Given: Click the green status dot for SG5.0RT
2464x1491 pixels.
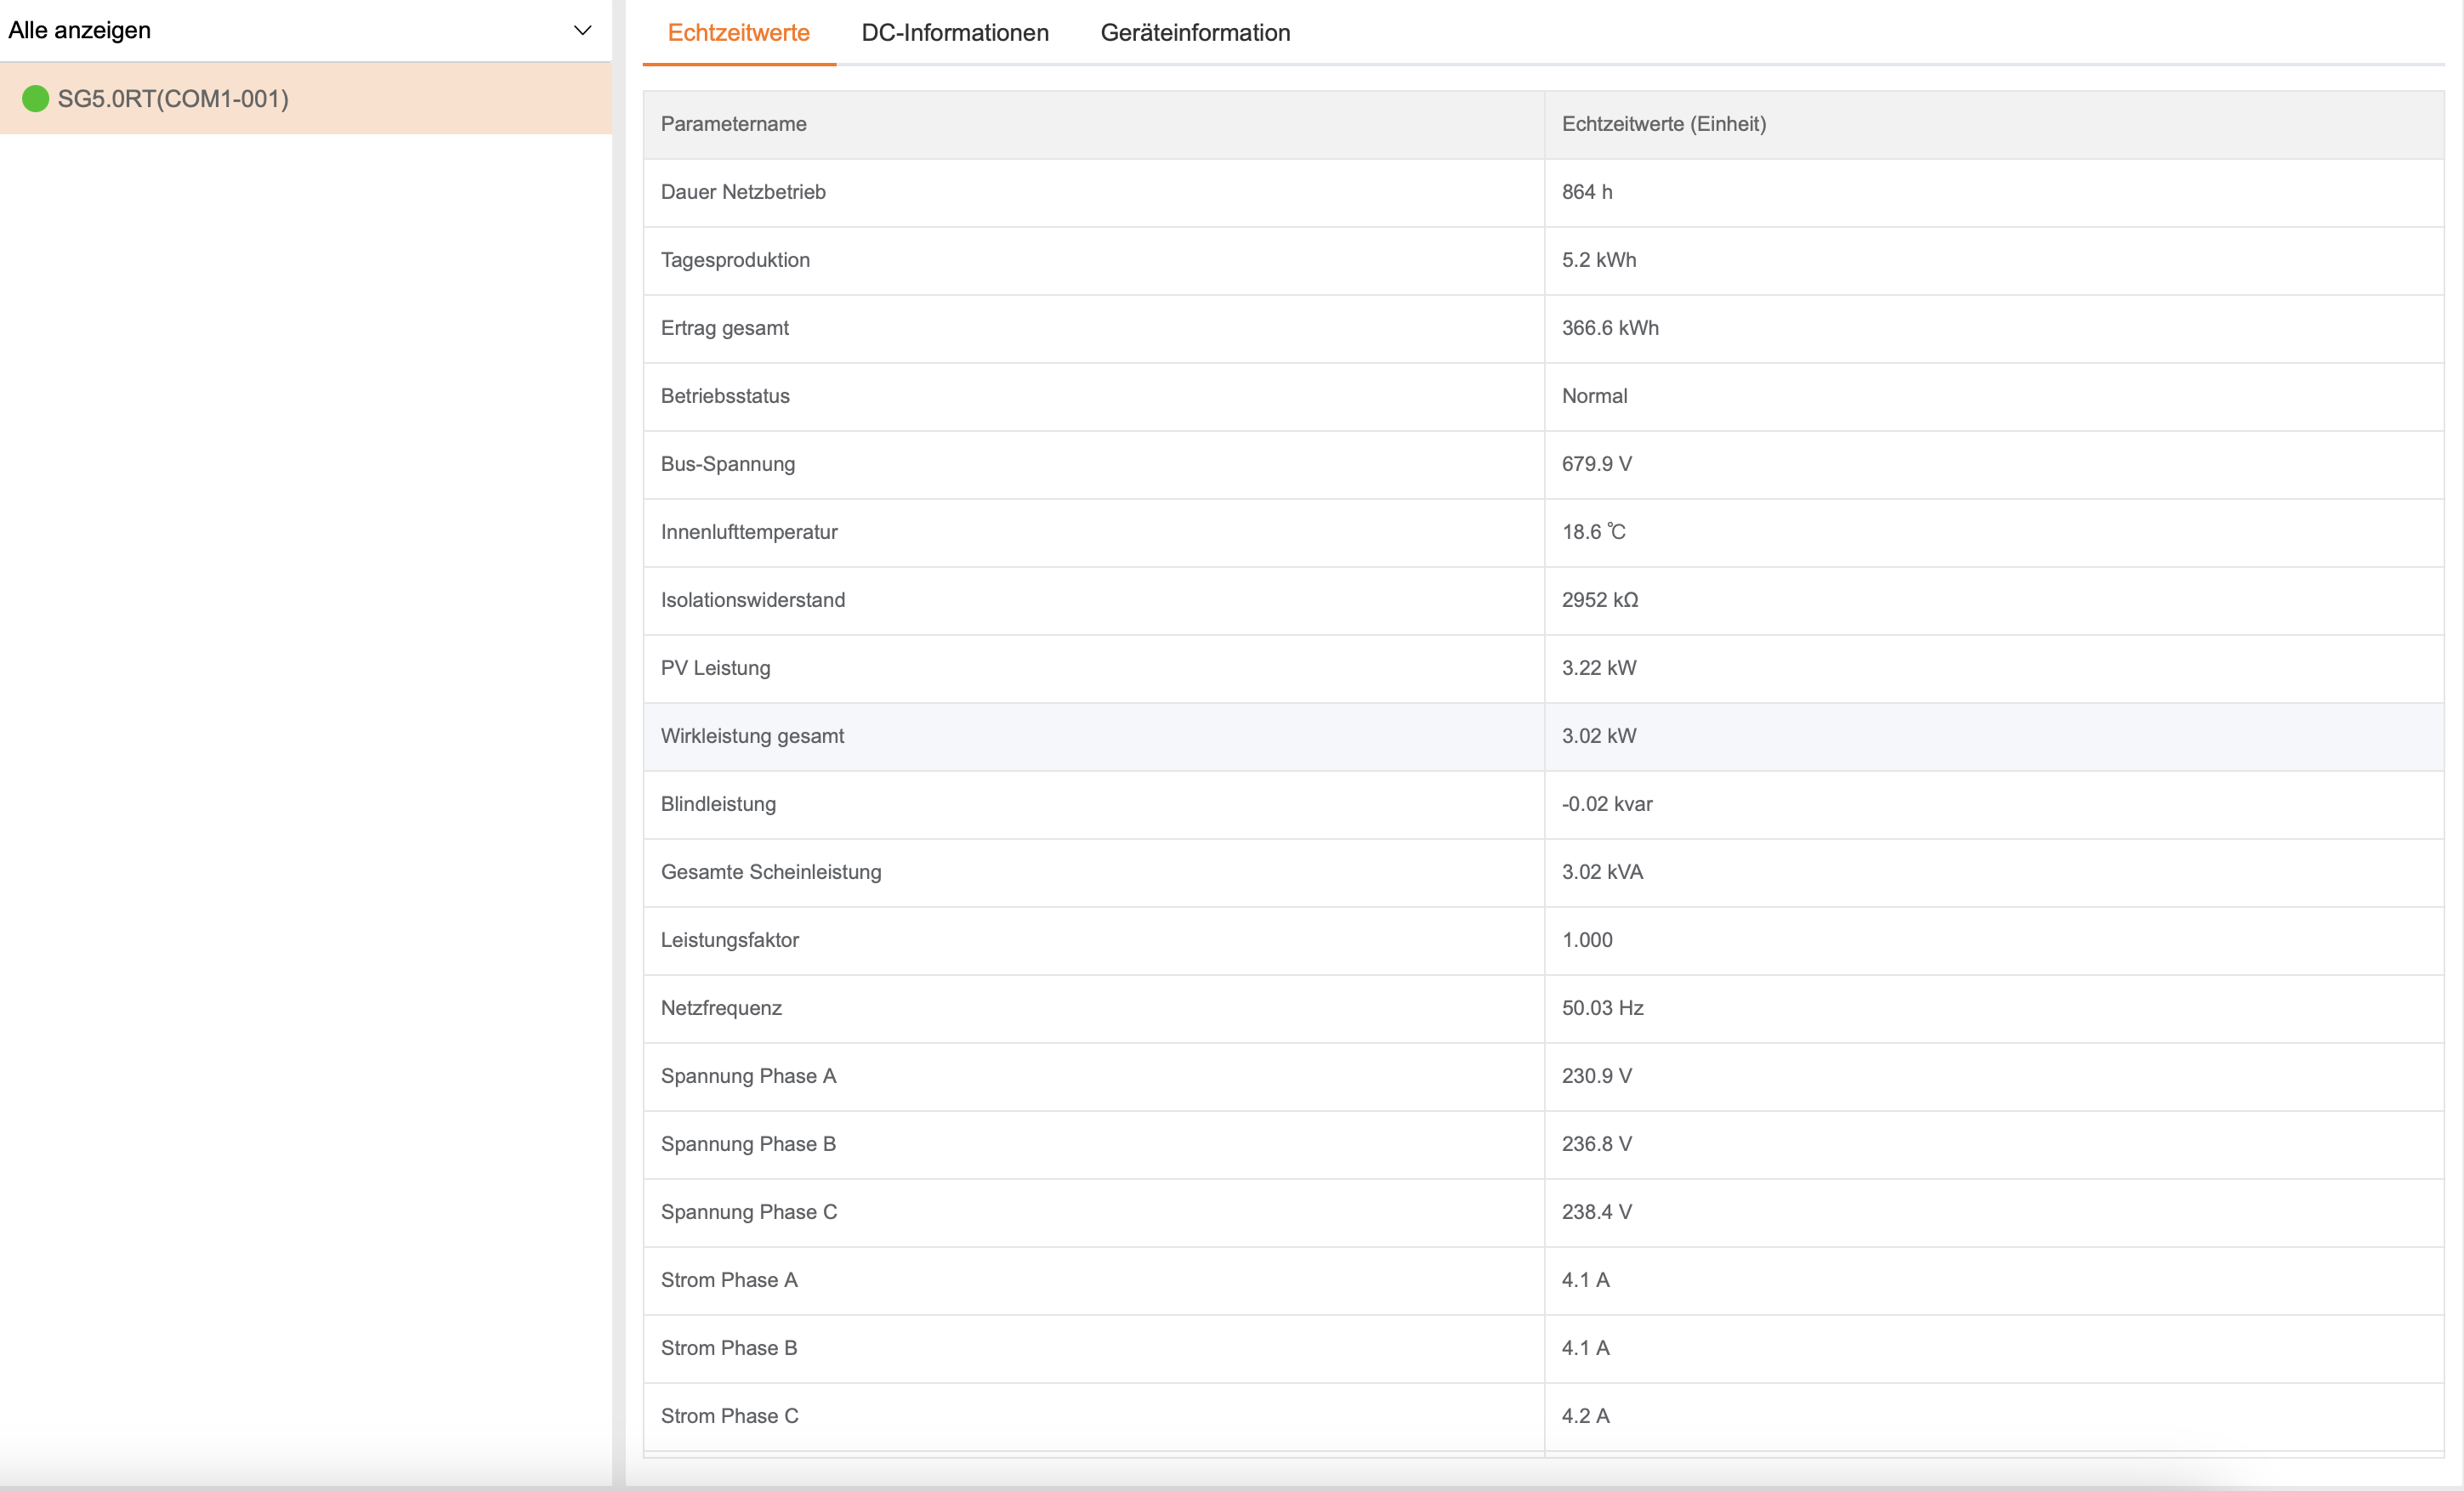Looking at the screenshot, I should [x=35, y=98].
